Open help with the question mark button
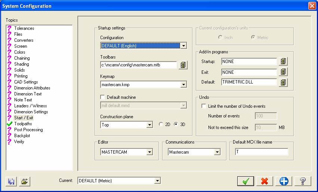 303,181
